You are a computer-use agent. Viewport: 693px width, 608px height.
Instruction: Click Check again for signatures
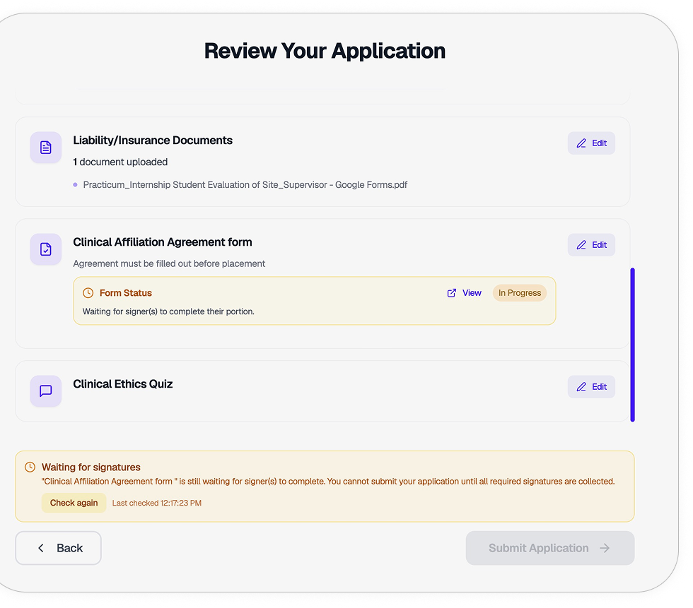74,503
